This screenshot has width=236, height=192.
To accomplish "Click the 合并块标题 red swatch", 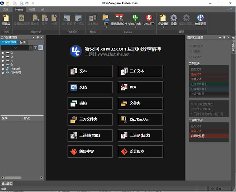I will tap(208, 136).
